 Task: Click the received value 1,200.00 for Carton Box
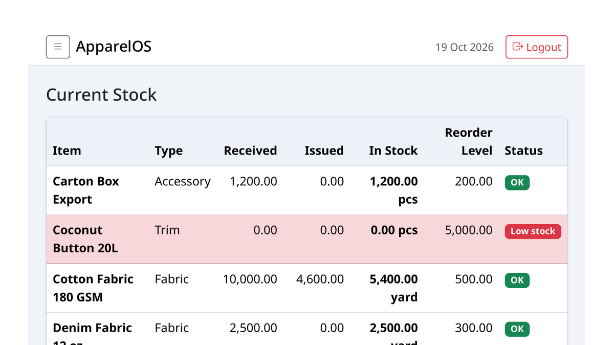(x=253, y=182)
